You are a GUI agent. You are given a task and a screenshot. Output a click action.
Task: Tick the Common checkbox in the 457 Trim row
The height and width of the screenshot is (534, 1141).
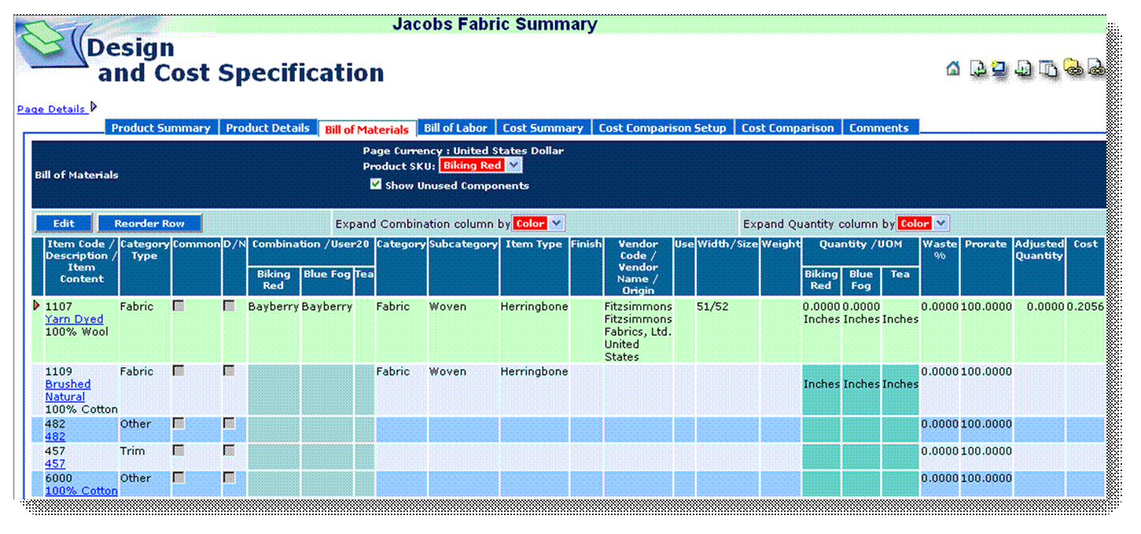[x=179, y=451]
